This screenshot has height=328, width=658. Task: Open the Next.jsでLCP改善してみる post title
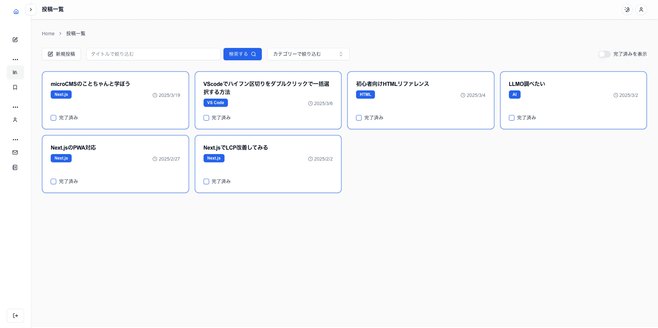coord(236,148)
